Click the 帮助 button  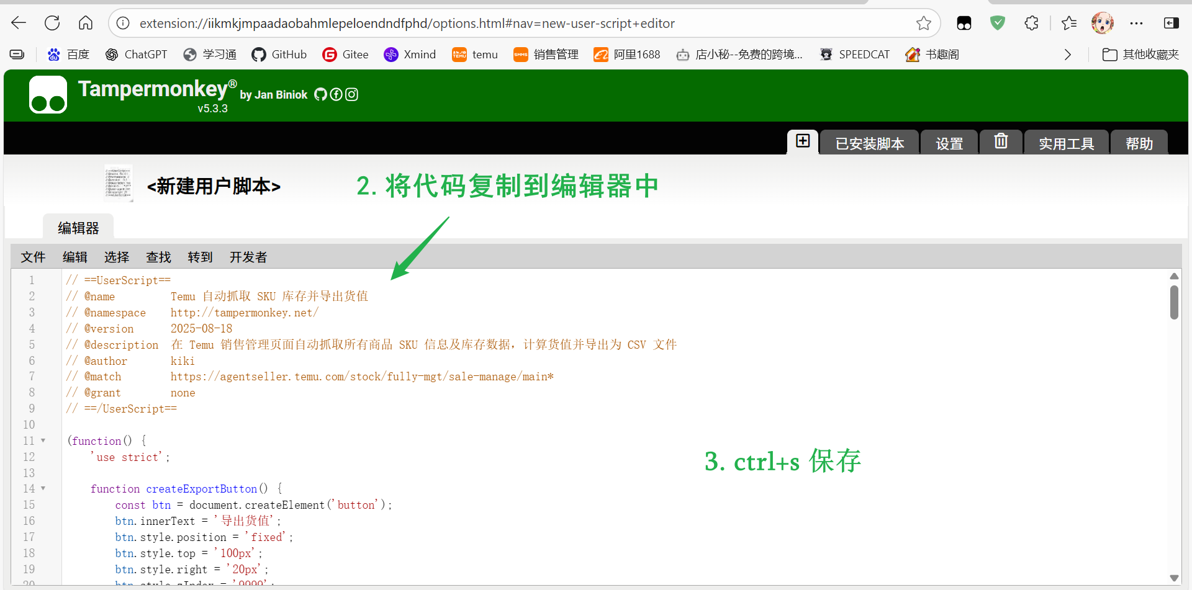(1139, 143)
